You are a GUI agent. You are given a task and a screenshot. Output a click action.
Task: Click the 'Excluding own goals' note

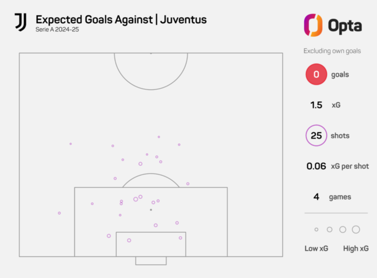(x=332, y=51)
